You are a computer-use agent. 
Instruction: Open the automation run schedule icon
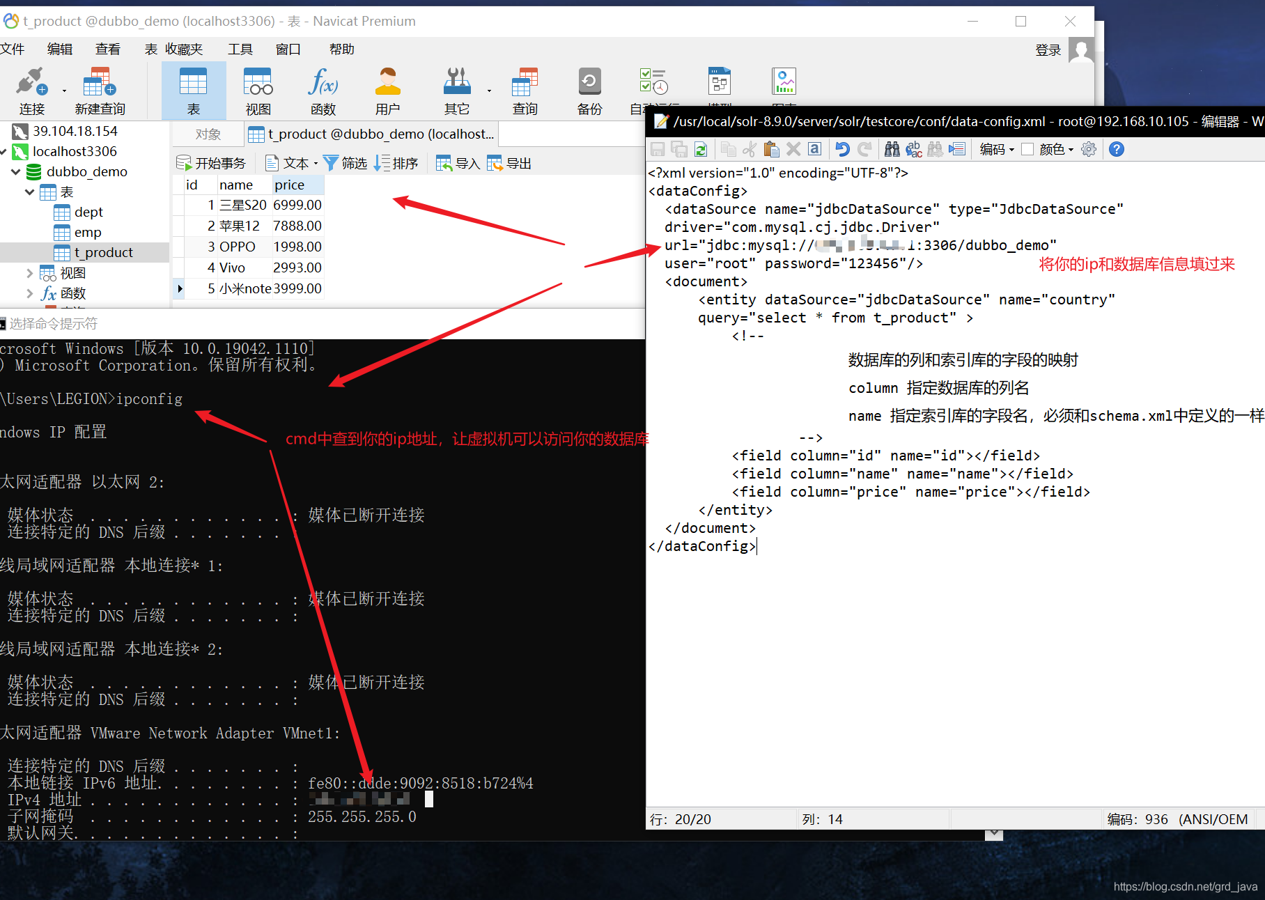coord(653,82)
